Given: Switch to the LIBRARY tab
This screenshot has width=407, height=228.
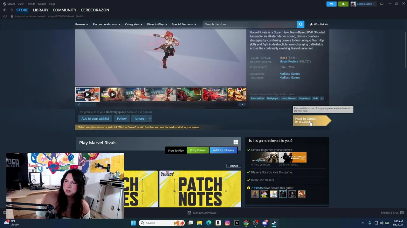Looking at the screenshot, I should [41, 10].
